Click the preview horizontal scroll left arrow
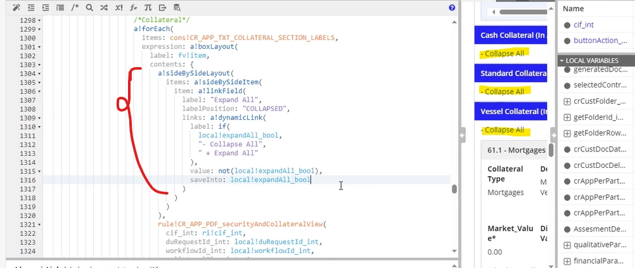The height and width of the screenshot is (268, 635). coord(494,12)
